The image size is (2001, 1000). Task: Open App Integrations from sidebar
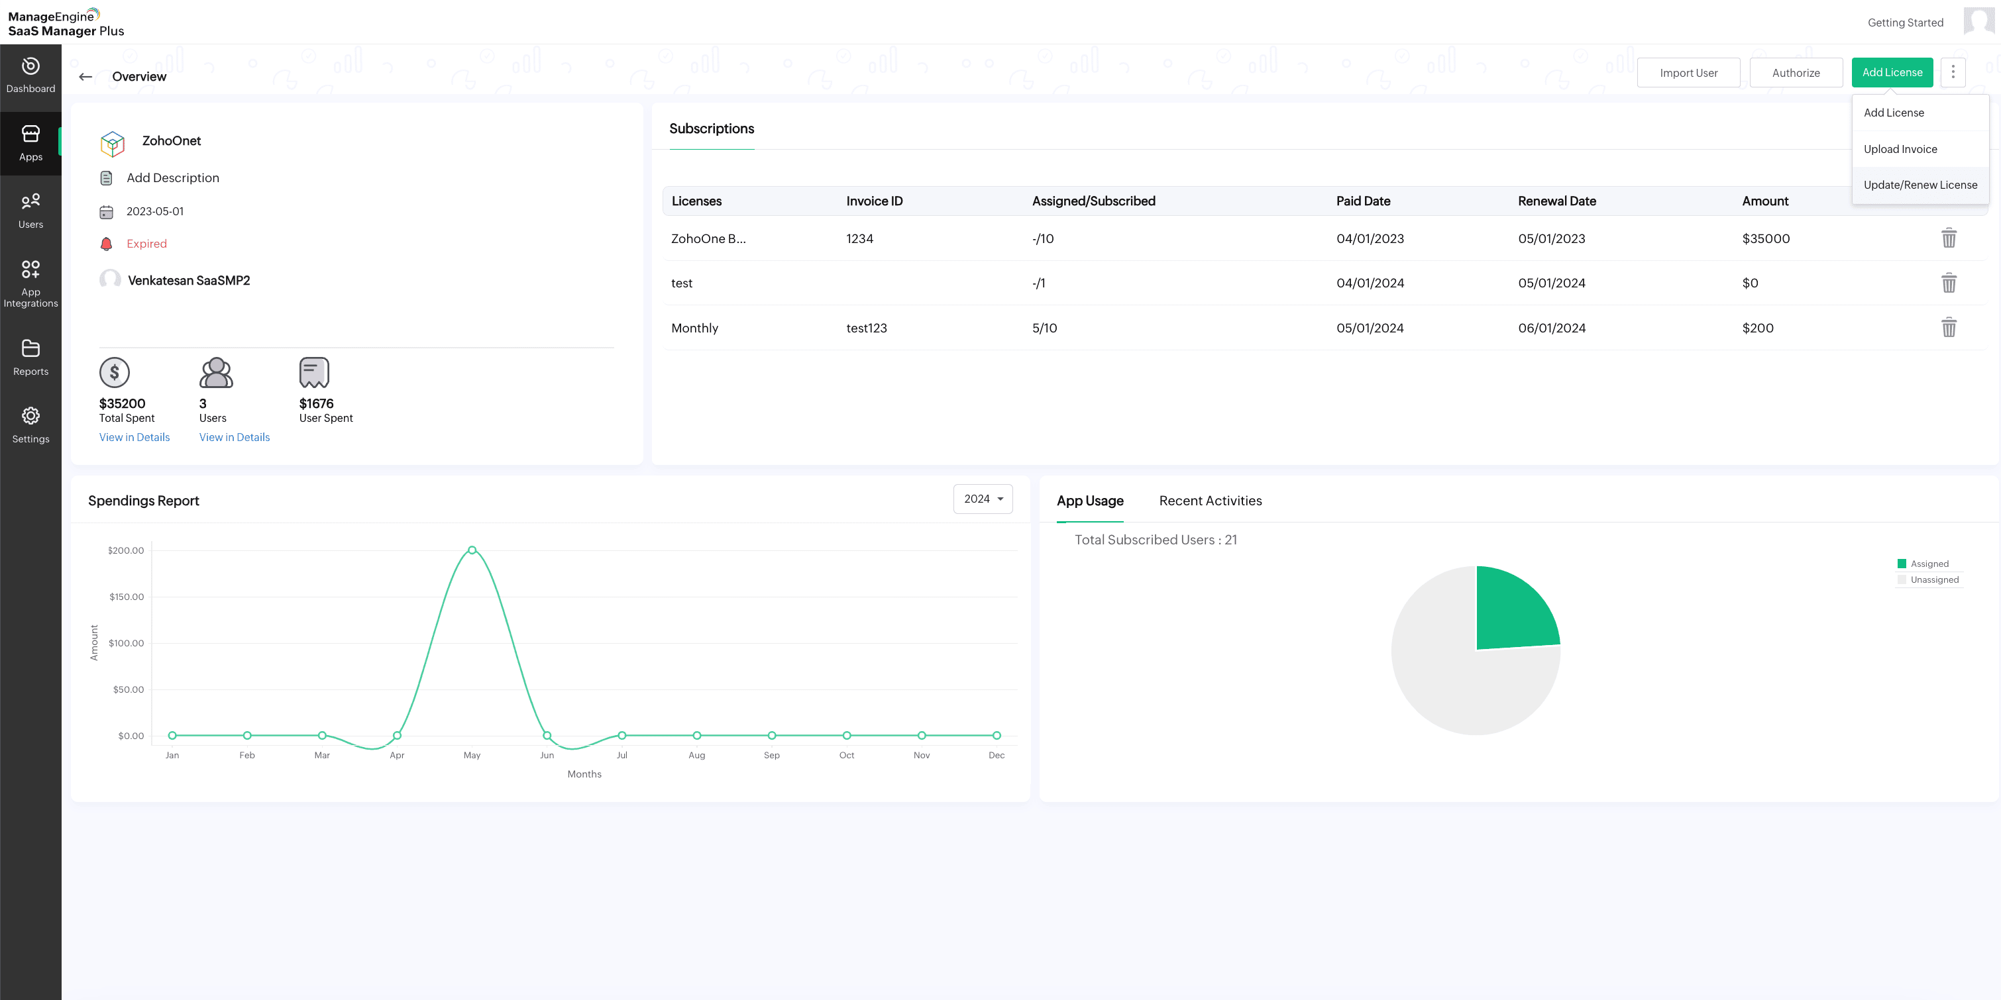pyautogui.click(x=30, y=283)
